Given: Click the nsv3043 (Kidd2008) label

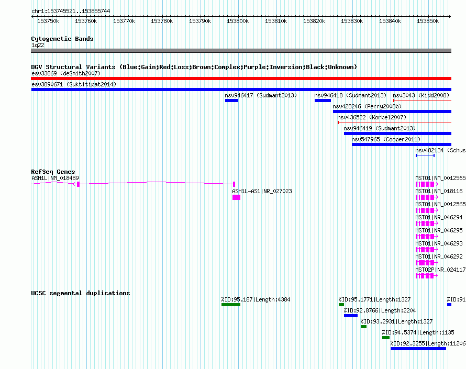Looking at the screenshot, I should [x=421, y=95].
